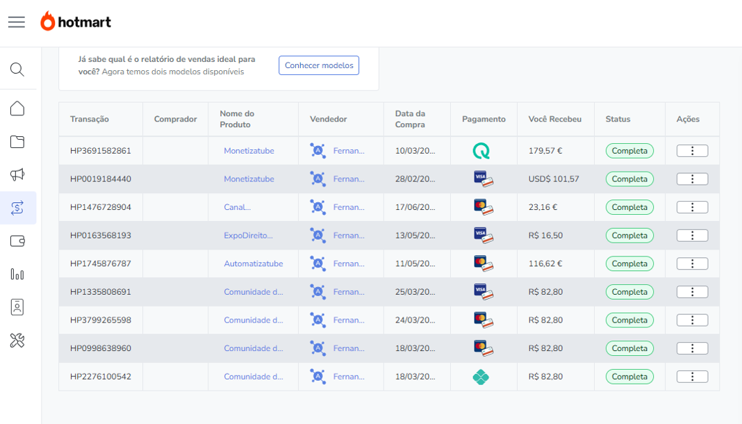The image size is (742, 424).
Task: Click Completa status badge for HP3691582861
Action: pyautogui.click(x=629, y=151)
